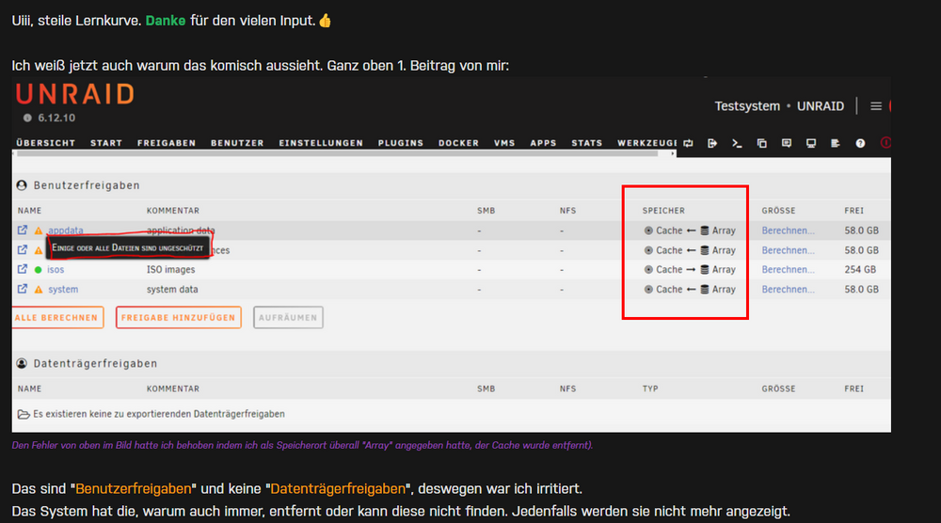The height and width of the screenshot is (523, 941).
Task: Click the purple caption 'Den Fehler von oben'
Action: point(302,445)
